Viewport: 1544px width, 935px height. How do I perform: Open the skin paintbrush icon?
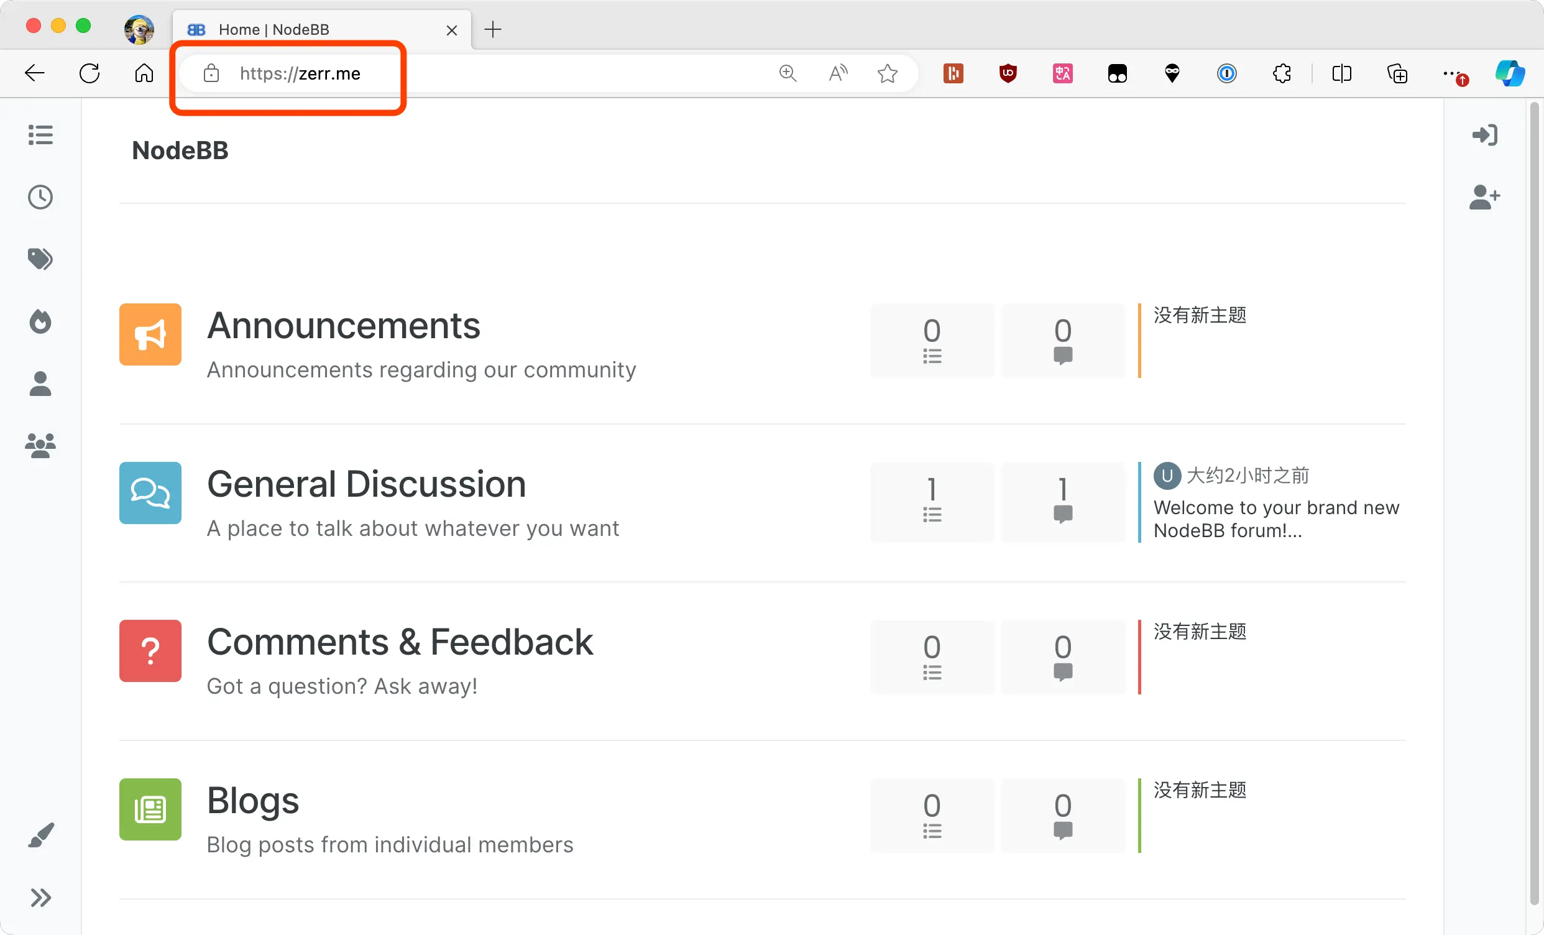41,836
